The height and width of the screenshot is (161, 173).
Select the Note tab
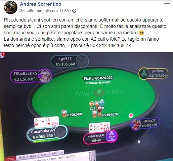click(33, 156)
